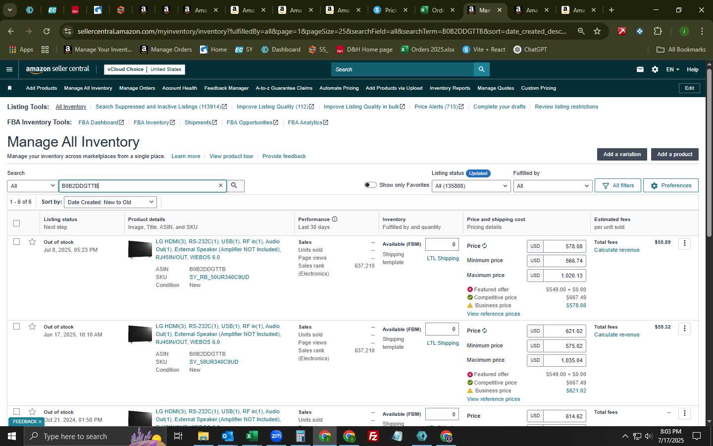Open the Seller Central hamburger menu
This screenshot has height=446, width=713.
pyautogui.click(x=9, y=69)
